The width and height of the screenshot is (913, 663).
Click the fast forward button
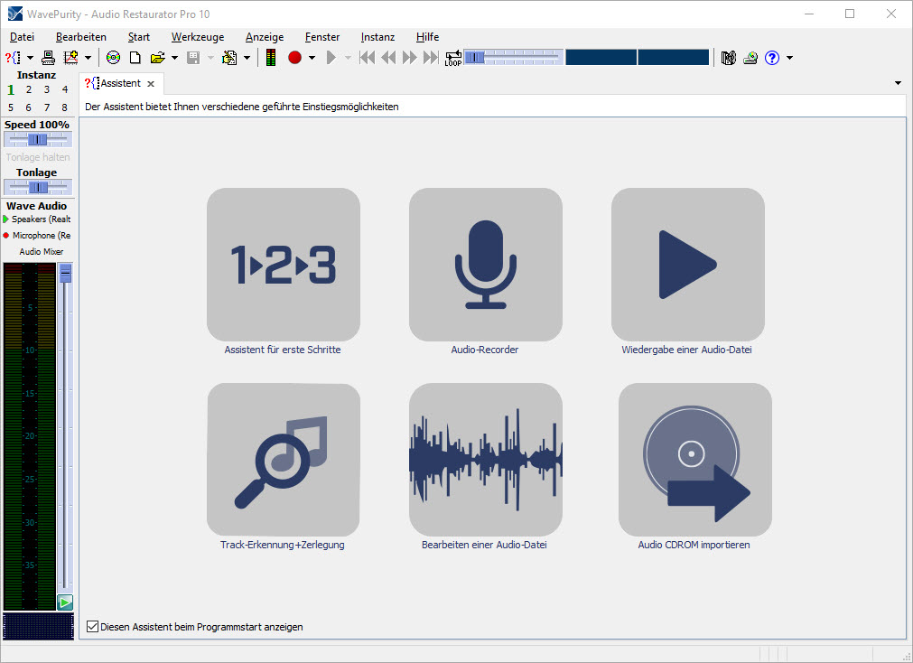click(x=409, y=58)
